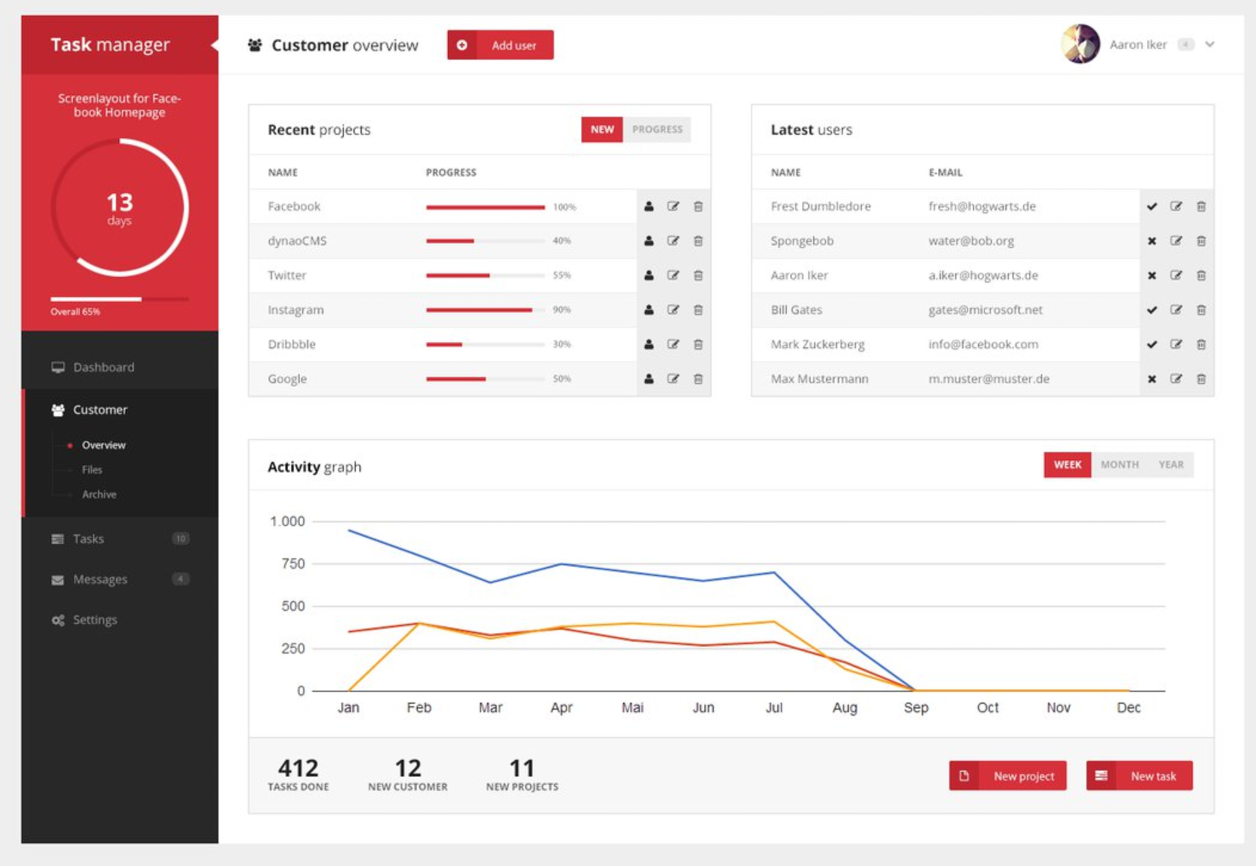Edit the Spongebob user entry
This screenshot has height=866, width=1256.
[x=1176, y=241]
